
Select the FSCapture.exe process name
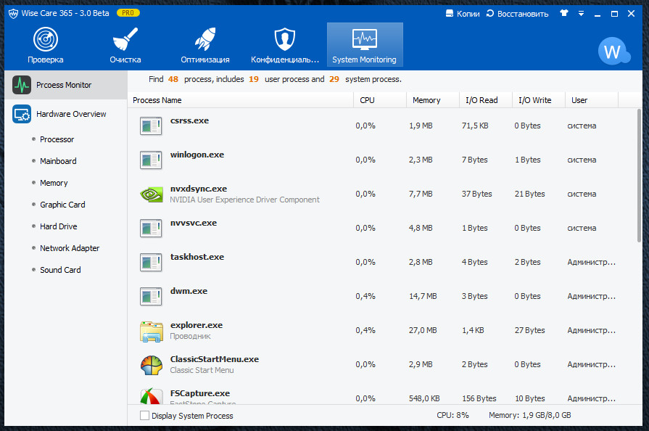point(200,393)
